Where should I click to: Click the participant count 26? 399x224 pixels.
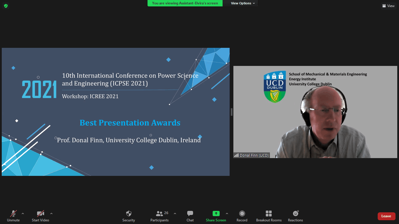point(166,213)
